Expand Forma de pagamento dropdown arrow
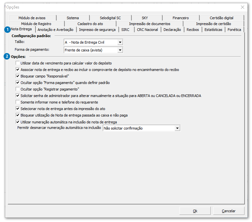Image resolution: width=252 pixels, height=222 pixels. 120,50
